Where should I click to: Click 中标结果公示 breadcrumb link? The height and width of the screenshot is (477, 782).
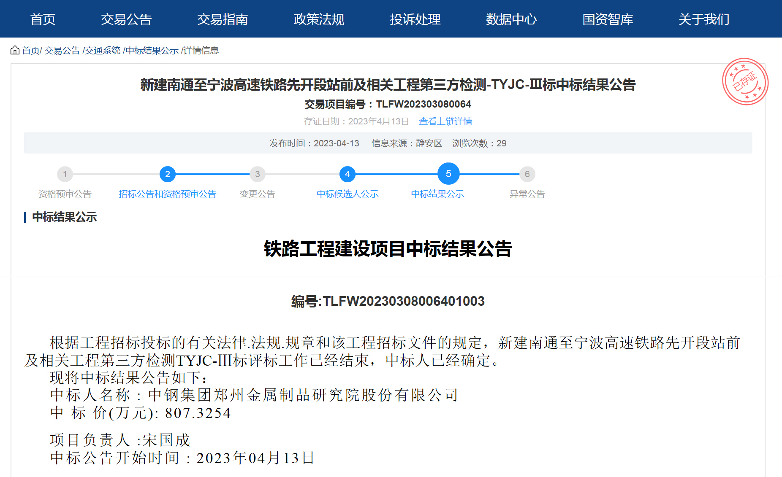point(152,51)
